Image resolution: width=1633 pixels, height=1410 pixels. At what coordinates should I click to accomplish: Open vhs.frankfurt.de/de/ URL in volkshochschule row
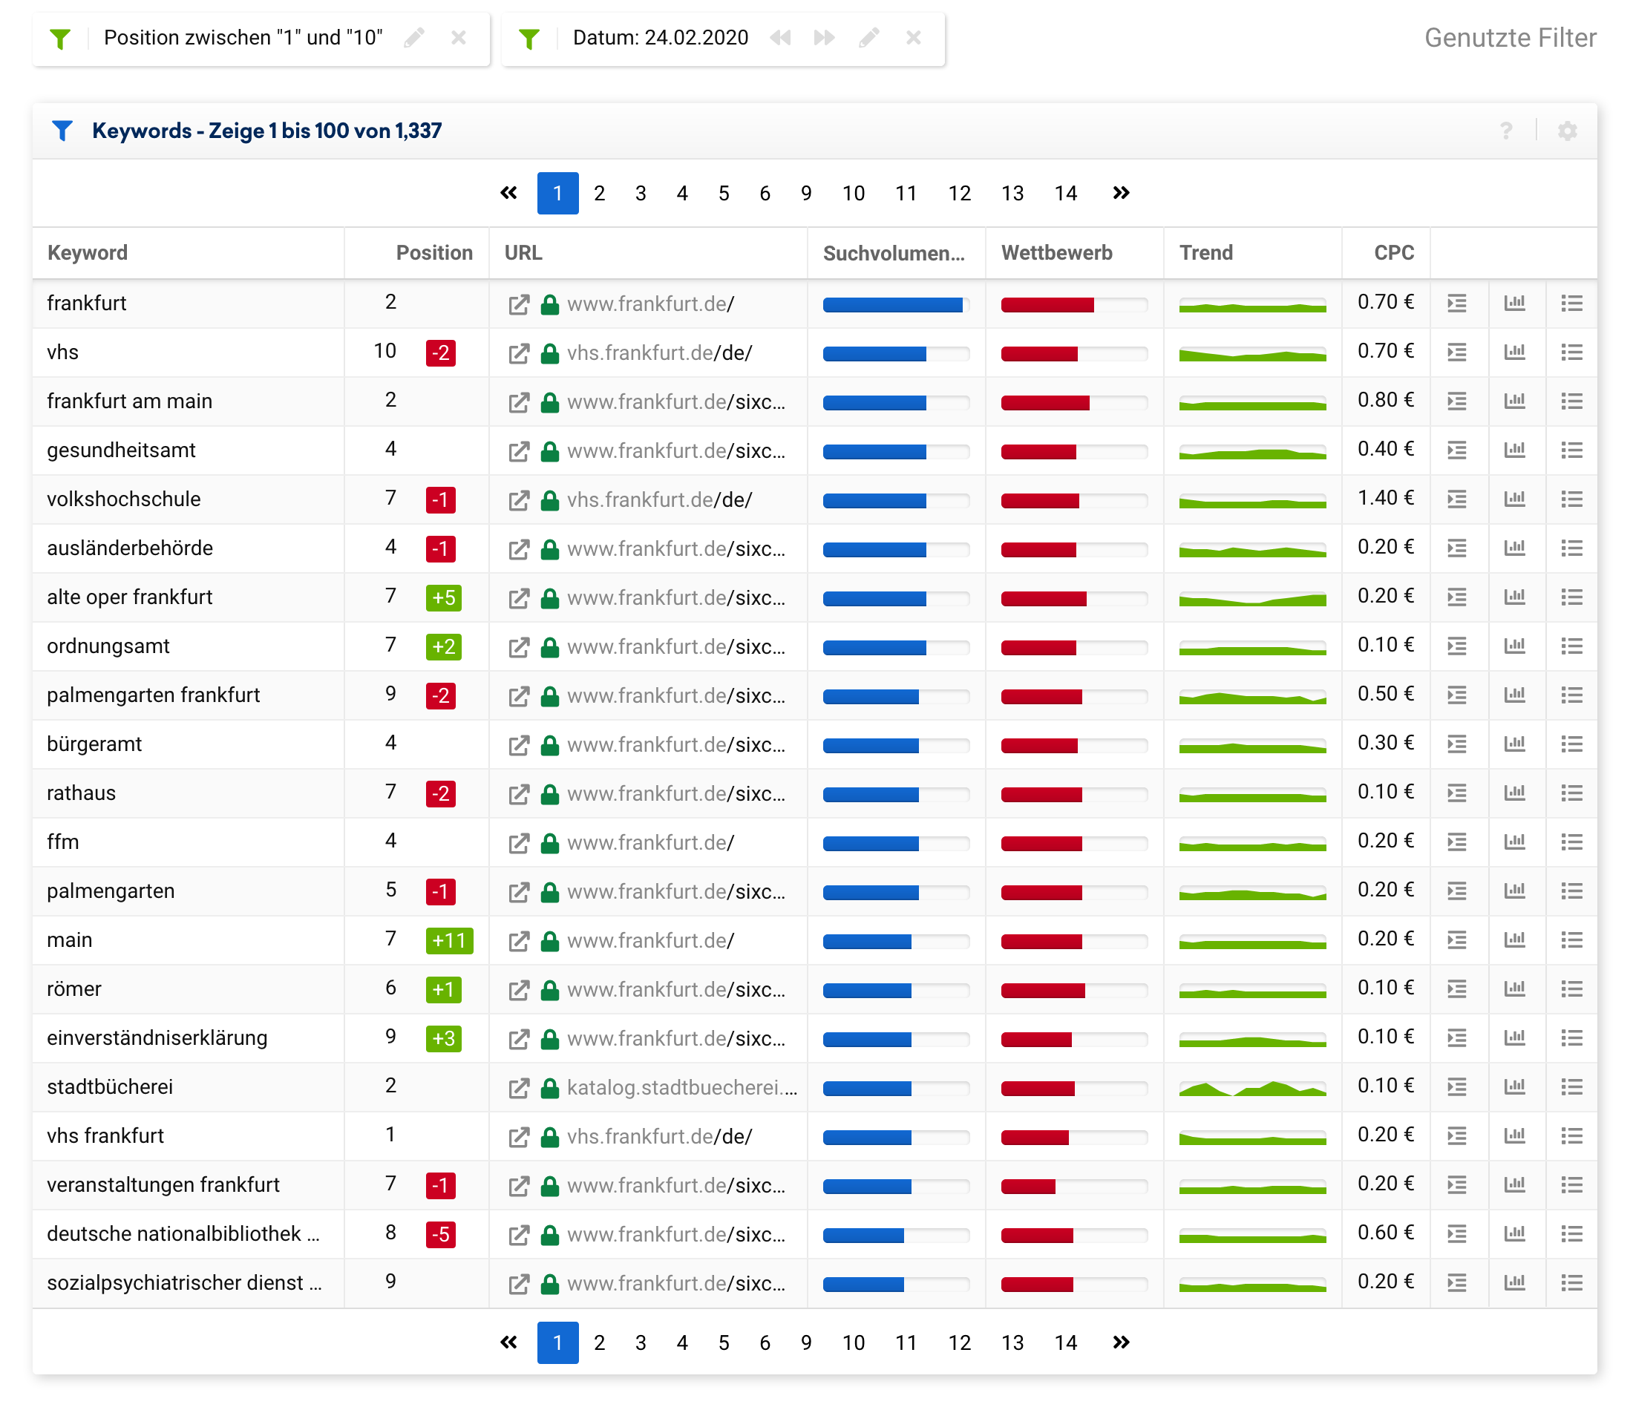point(660,499)
